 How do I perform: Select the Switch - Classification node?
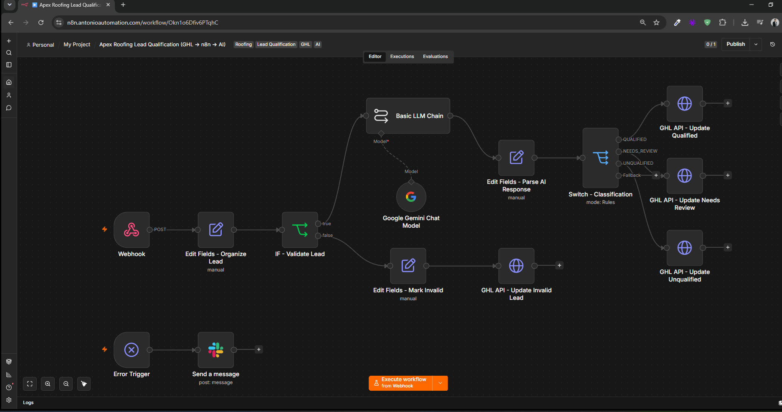(x=600, y=158)
